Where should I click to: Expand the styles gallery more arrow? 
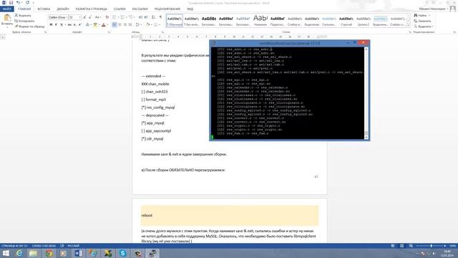pos(409,26)
